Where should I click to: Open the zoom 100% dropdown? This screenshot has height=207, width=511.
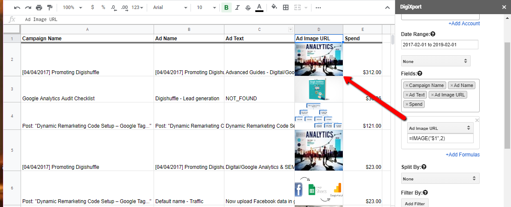73,7
